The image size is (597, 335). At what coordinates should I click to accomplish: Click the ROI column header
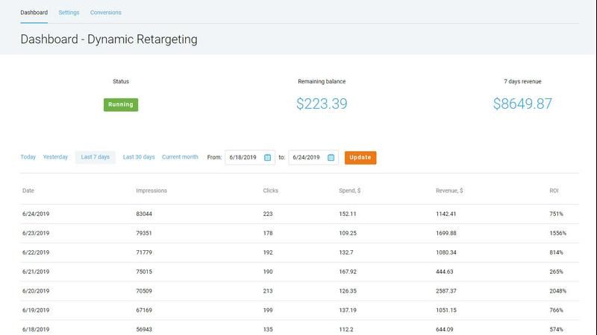[x=554, y=191]
